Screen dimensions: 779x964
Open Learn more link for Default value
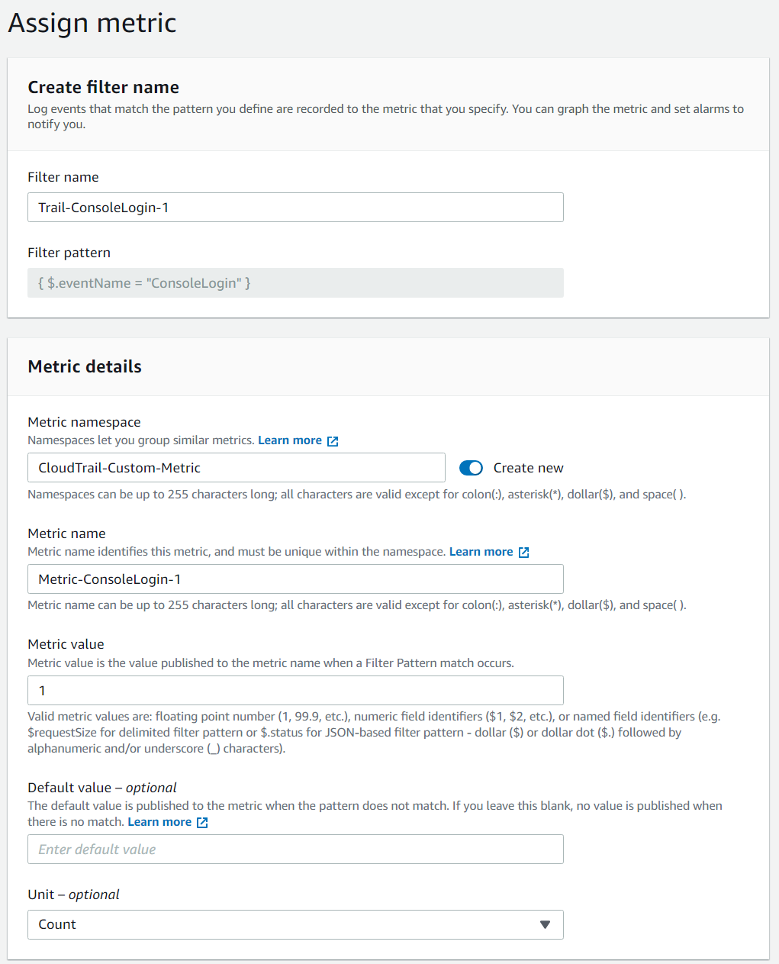[x=159, y=822]
